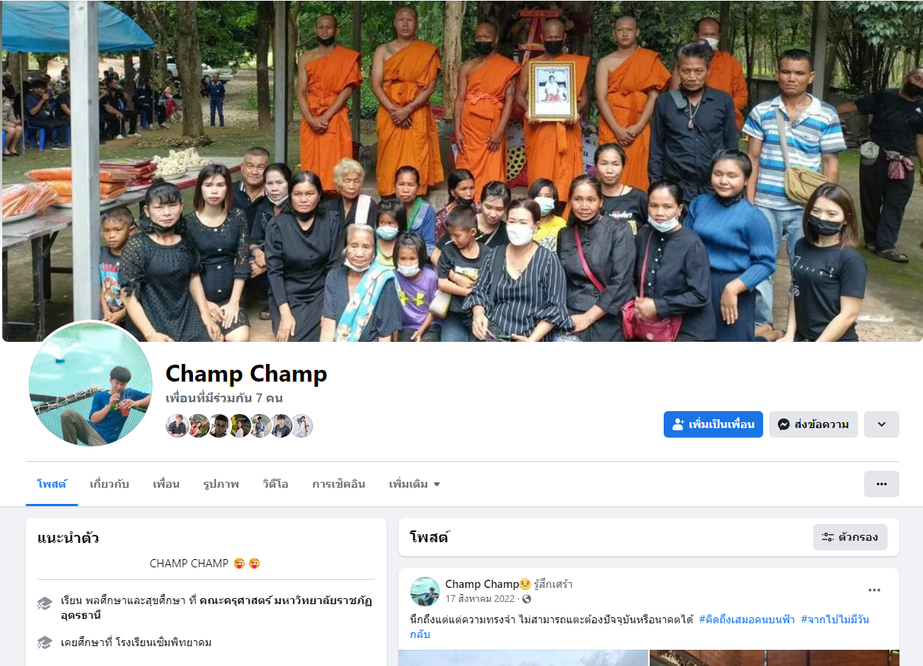Expand the chevron dropdown beside message button
The width and height of the screenshot is (923, 666).
coord(882,424)
